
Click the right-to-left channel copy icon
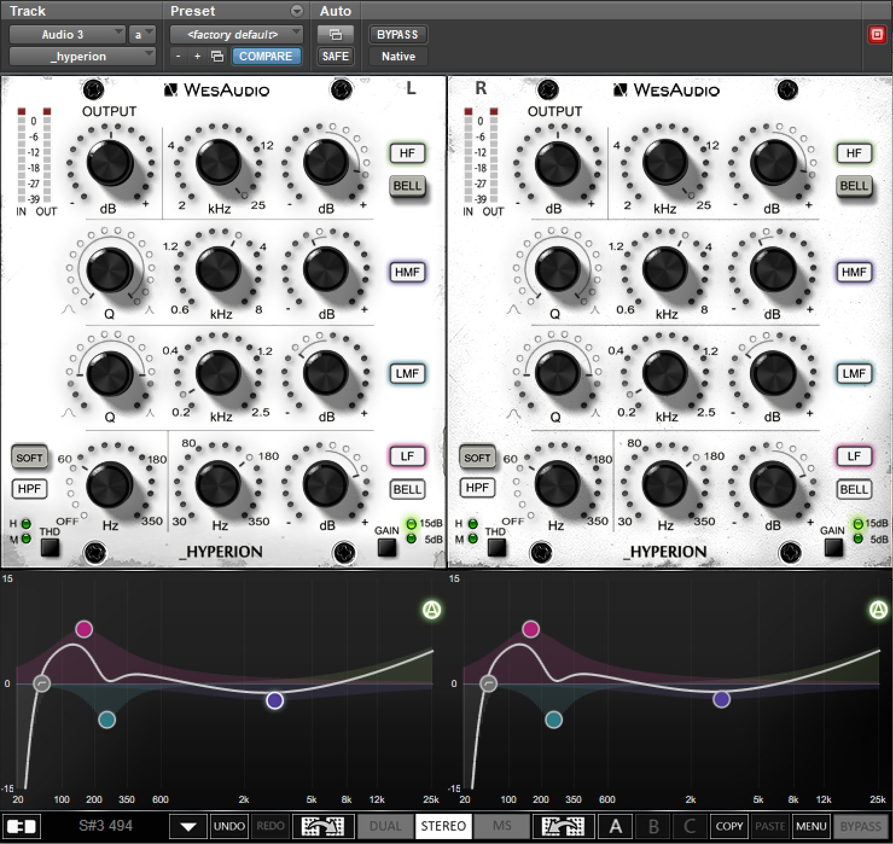point(562,826)
